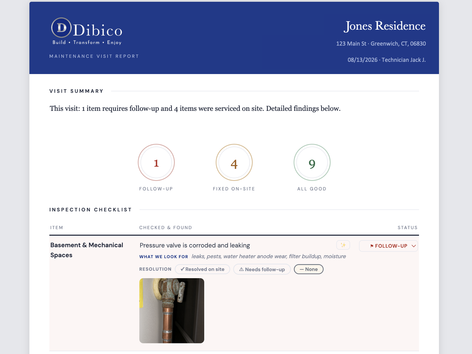The width and height of the screenshot is (472, 354).
Task: Click the ITEM column header
Action: (x=57, y=228)
